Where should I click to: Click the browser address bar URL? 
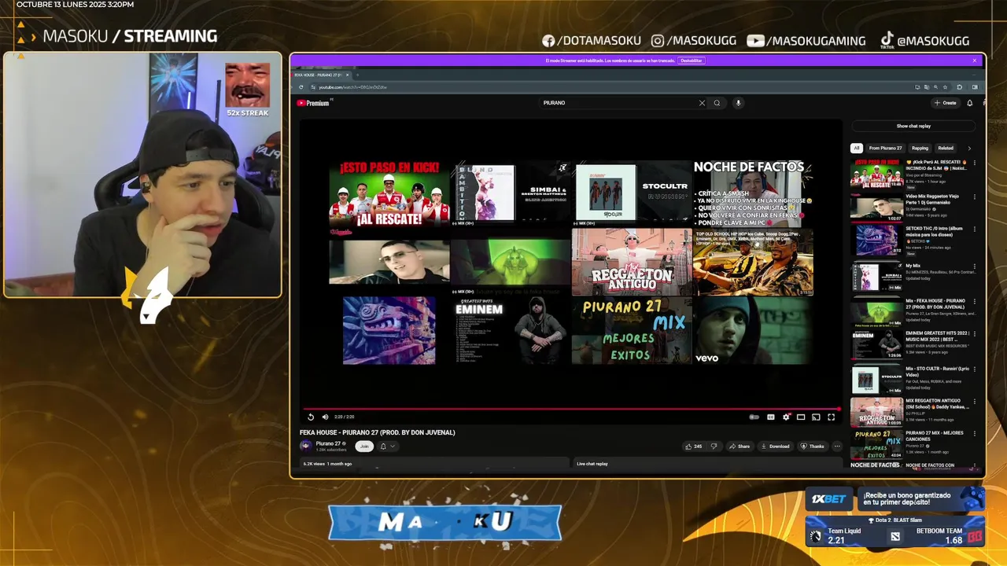pos(352,87)
